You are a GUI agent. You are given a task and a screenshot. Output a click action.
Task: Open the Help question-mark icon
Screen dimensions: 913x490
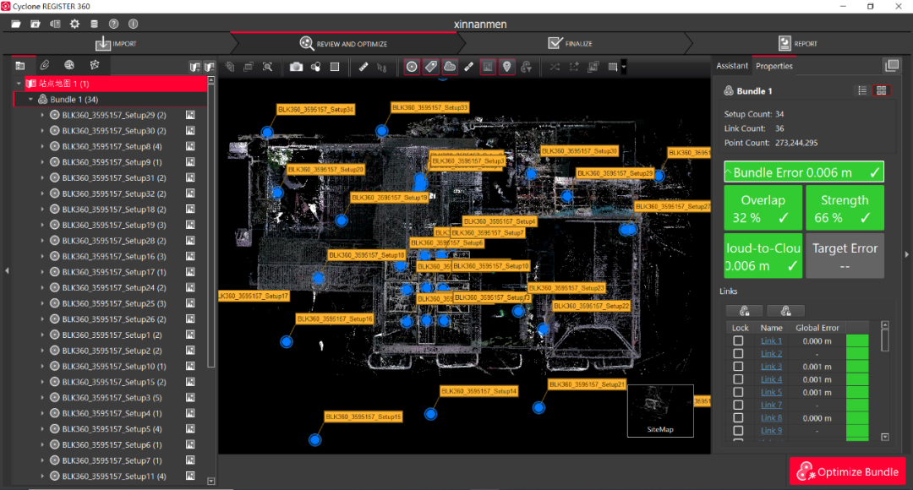[x=113, y=24]
